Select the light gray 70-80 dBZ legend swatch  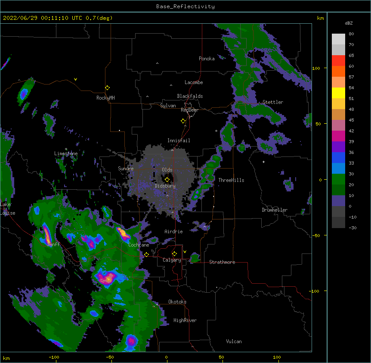pos(338,39)
